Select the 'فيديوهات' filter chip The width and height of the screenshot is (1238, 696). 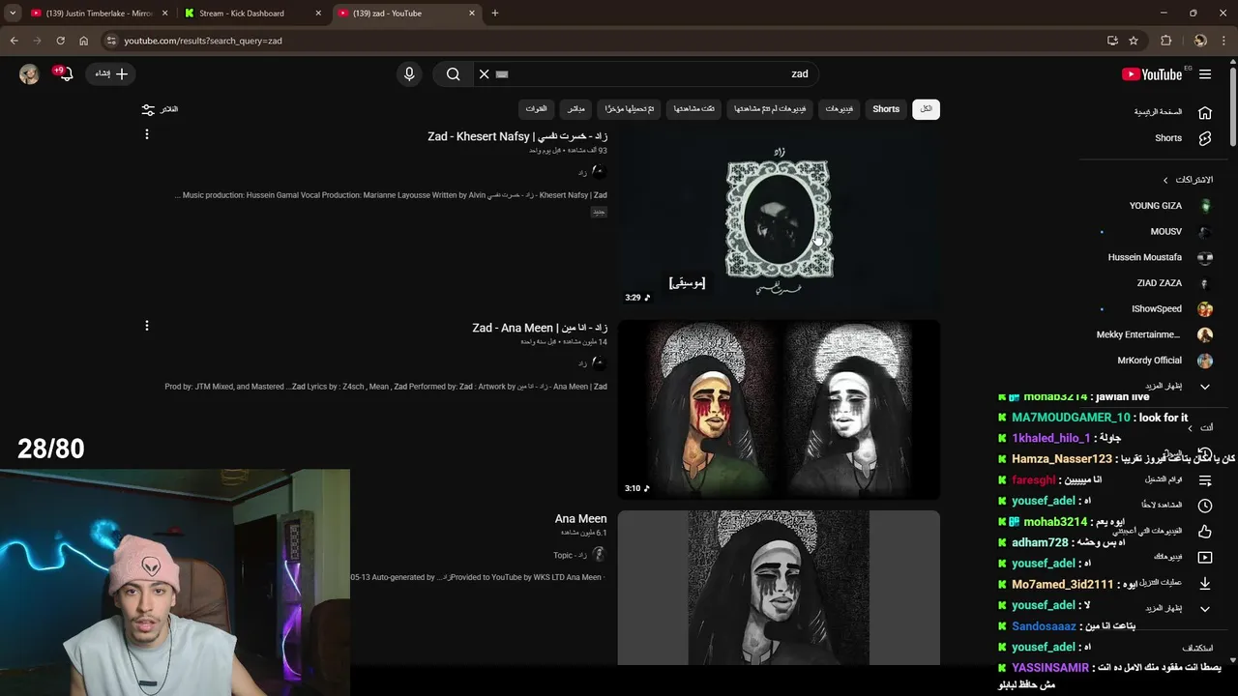(x=840, y=109)
